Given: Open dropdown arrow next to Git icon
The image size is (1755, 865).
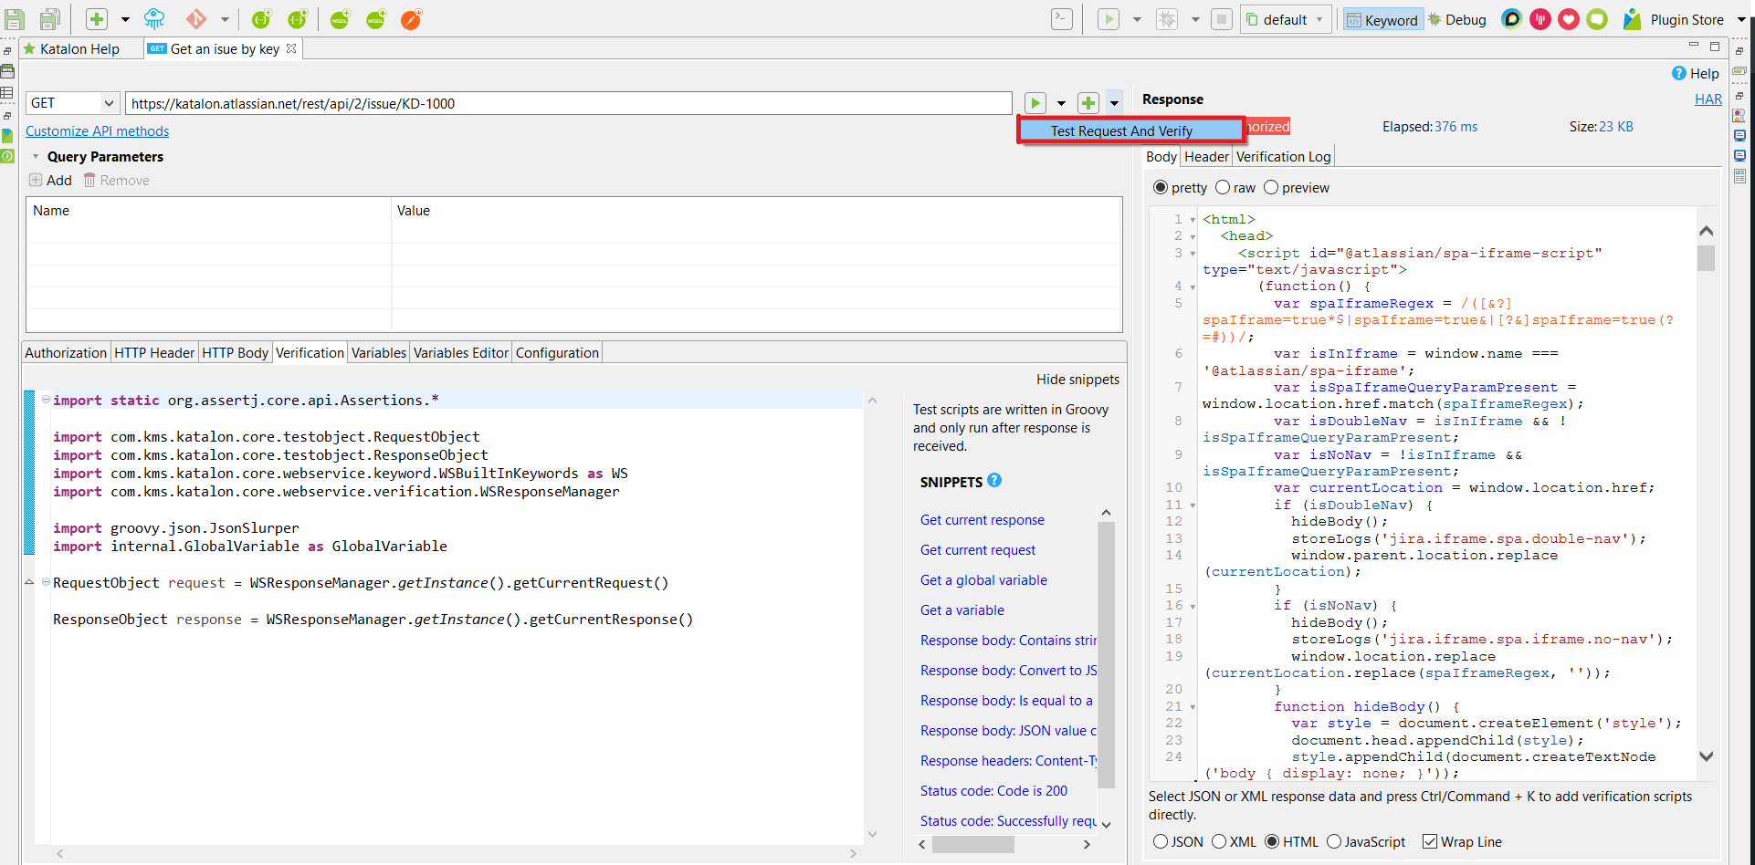Looking at the screenshot, I should click(x=225, y=19).
